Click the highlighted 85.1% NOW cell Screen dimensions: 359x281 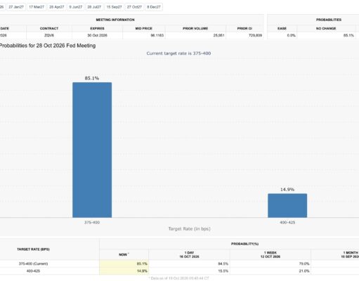click(x=124, y=263)
